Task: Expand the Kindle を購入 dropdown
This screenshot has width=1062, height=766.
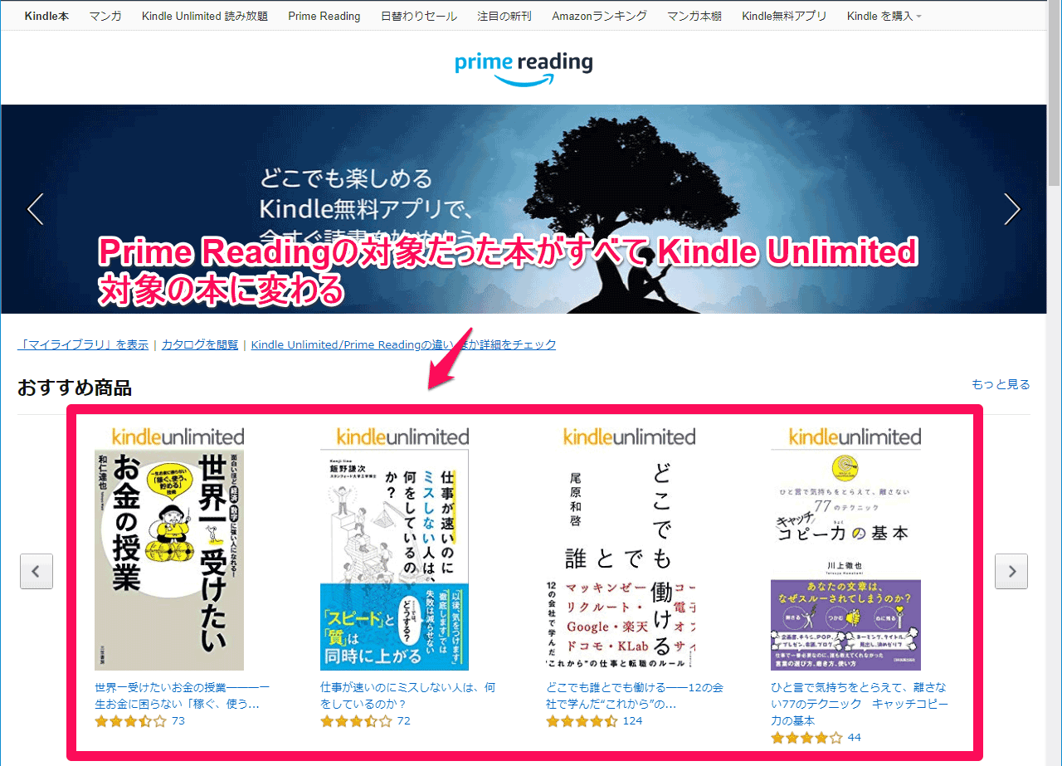Action: pos(884,16)
